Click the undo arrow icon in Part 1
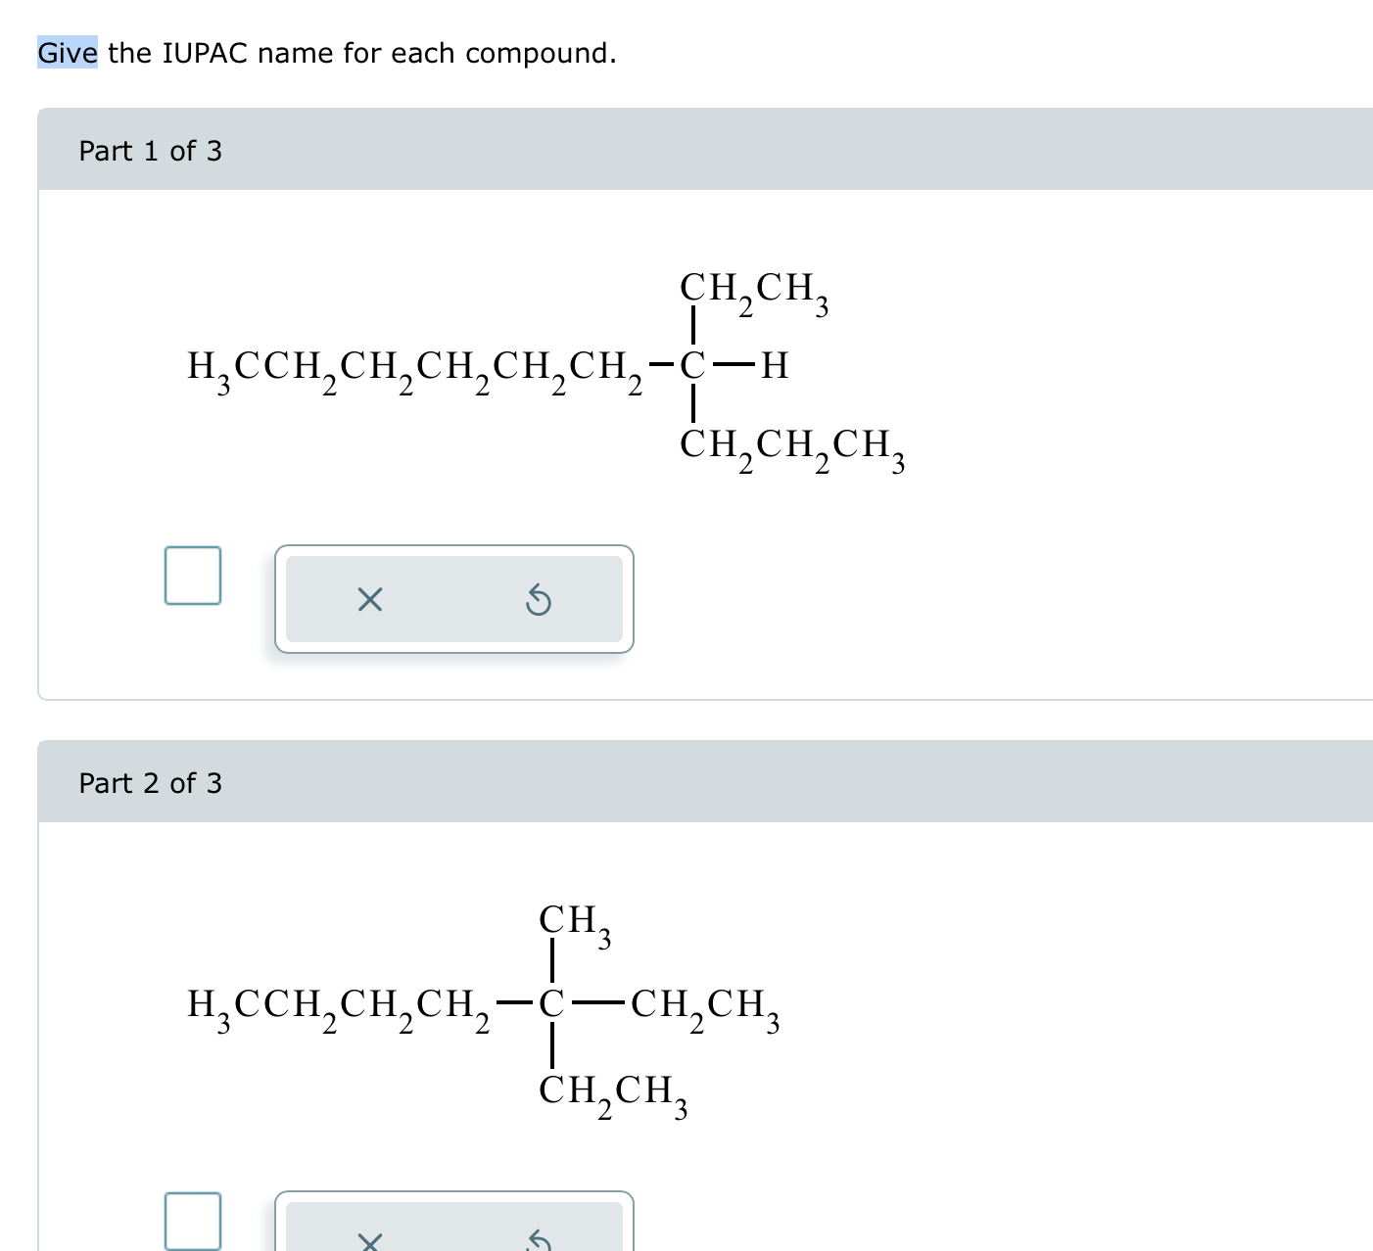Viewport: 1373px width, 1251px height. 540,600
